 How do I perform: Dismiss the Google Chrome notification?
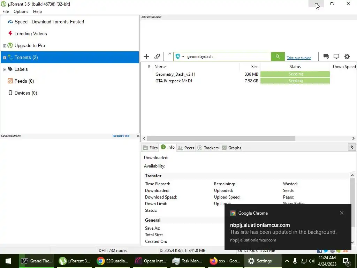[x=342, y=213]
